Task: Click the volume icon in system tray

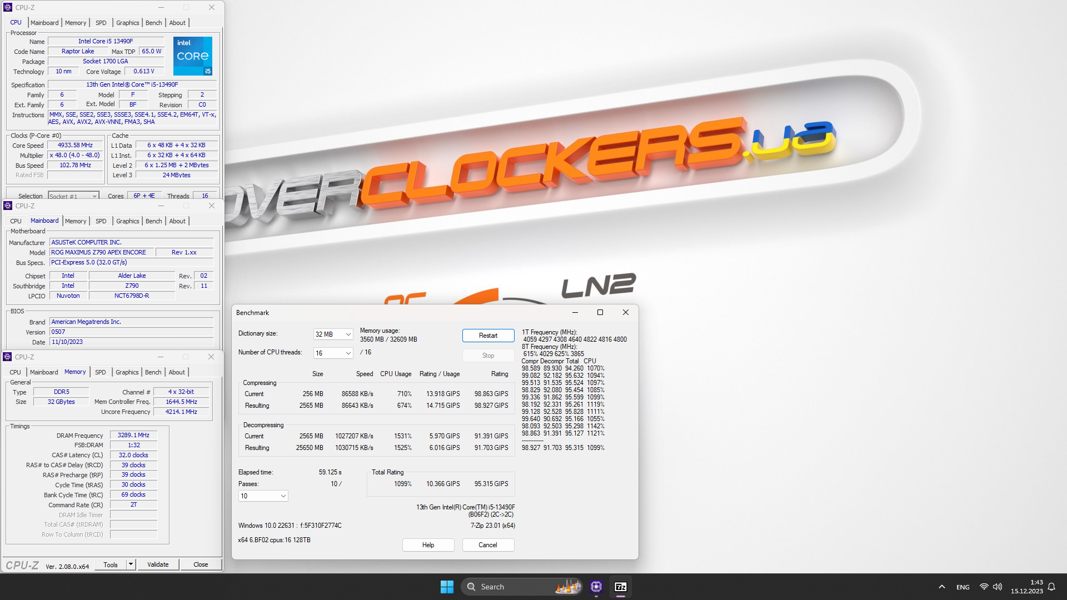Action: click(998, 587)
